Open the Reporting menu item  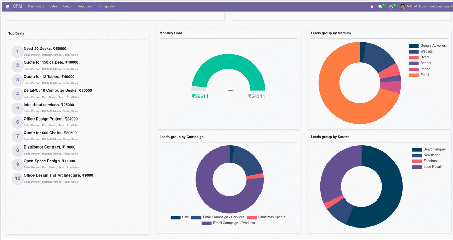[85, 6]
